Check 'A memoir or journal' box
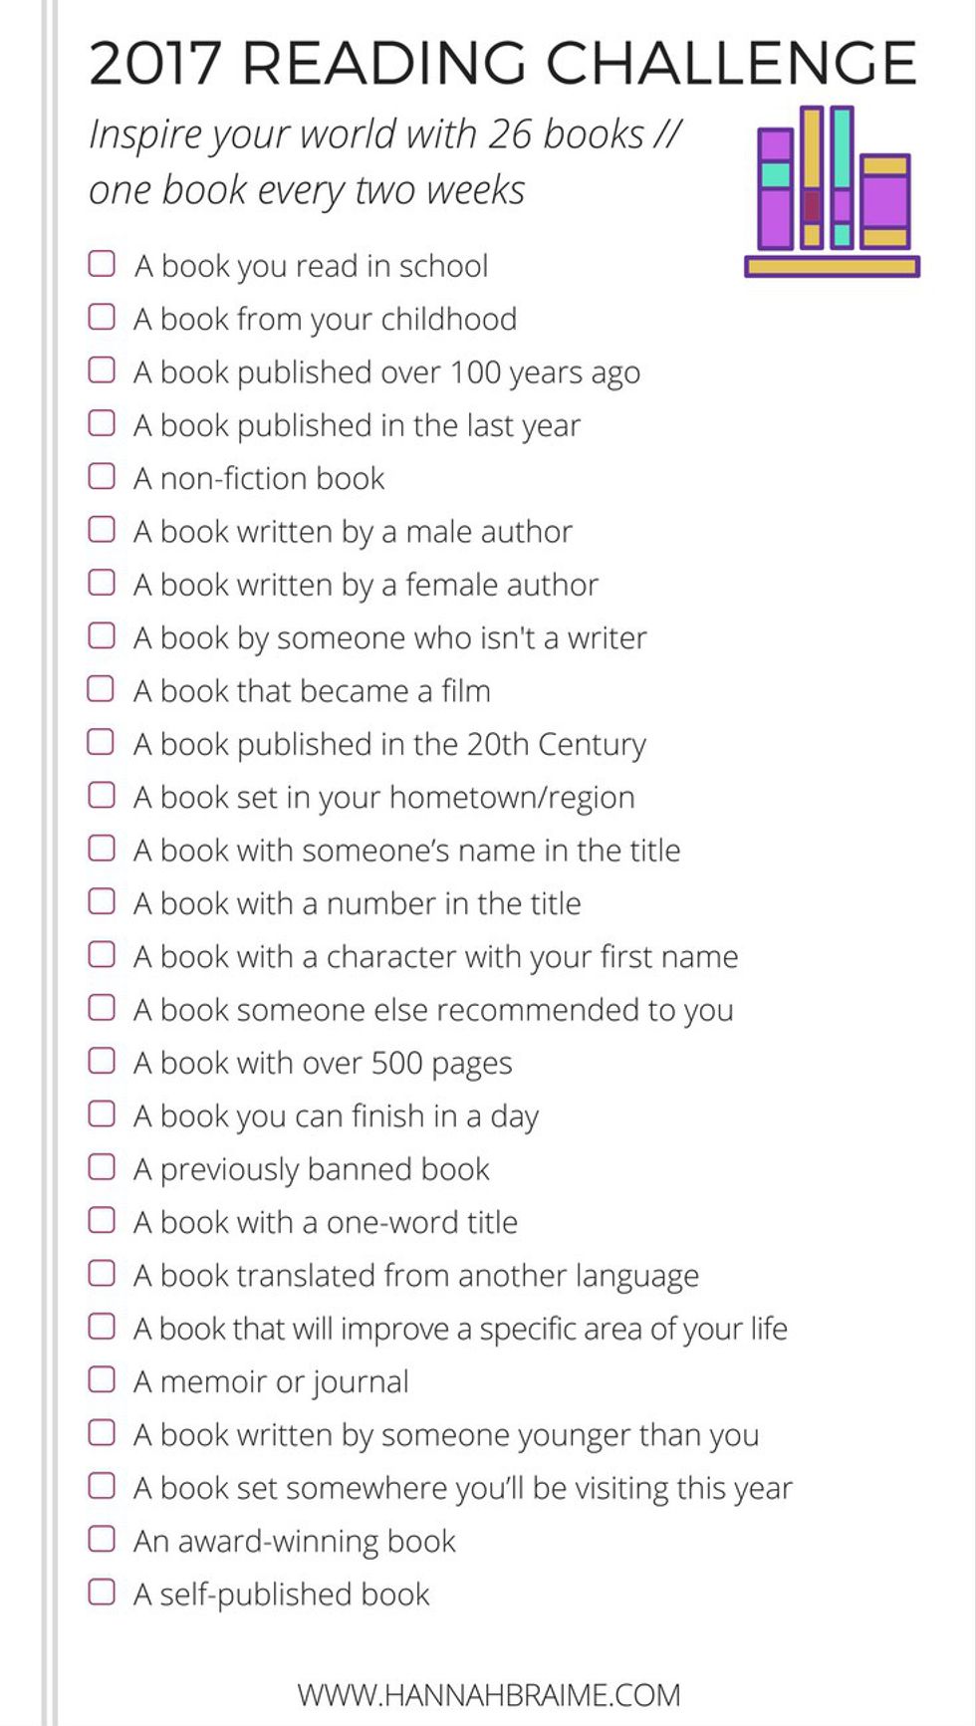Viewport: 976px width, 1726px height. [102, 1379]
